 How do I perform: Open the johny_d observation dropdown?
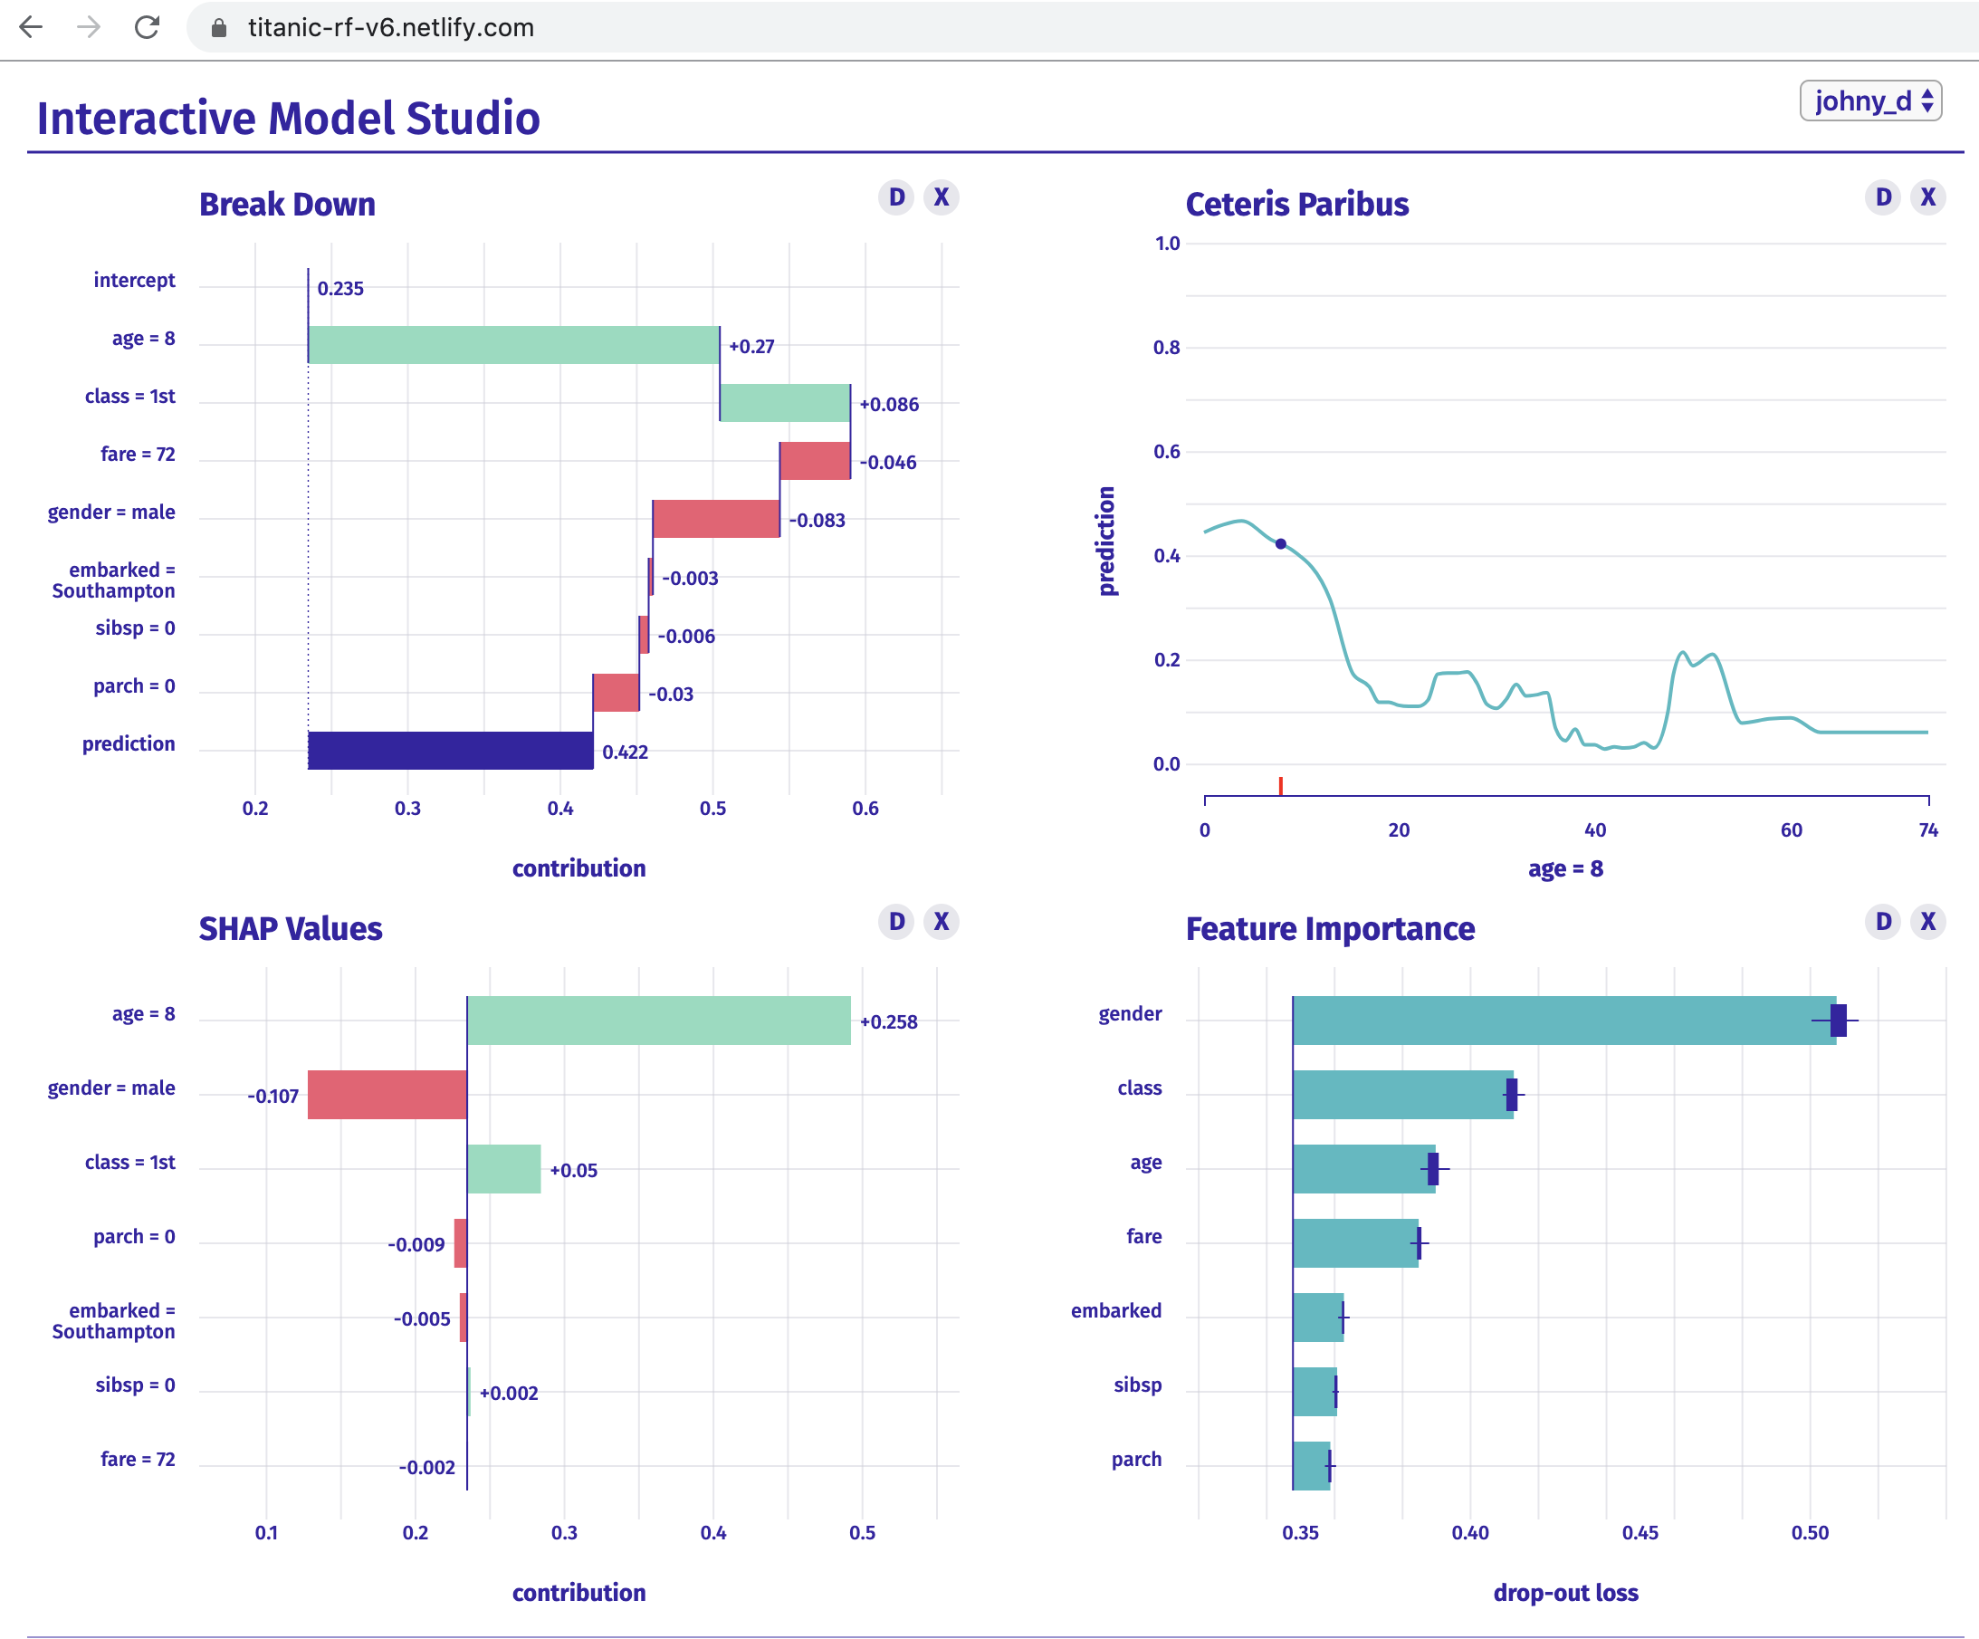point(1869,101)
